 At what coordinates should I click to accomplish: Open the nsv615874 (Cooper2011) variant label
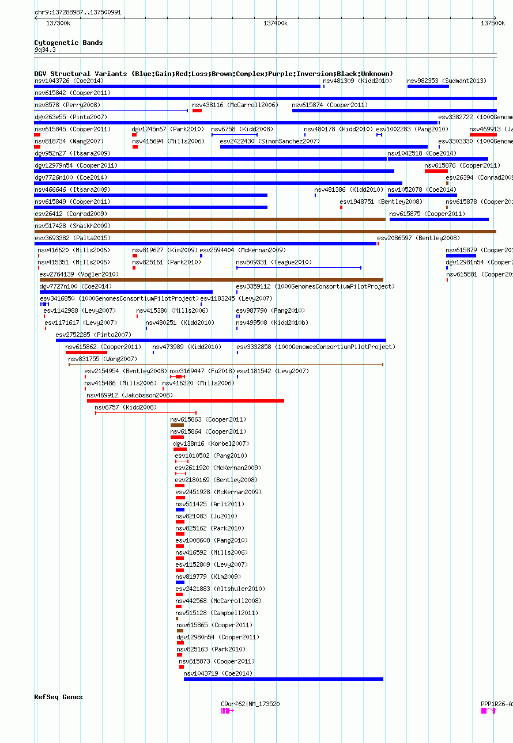(x=330, y=105)
